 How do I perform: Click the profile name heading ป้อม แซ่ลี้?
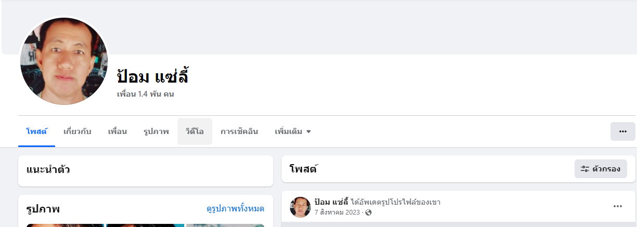tap(152, 77)
